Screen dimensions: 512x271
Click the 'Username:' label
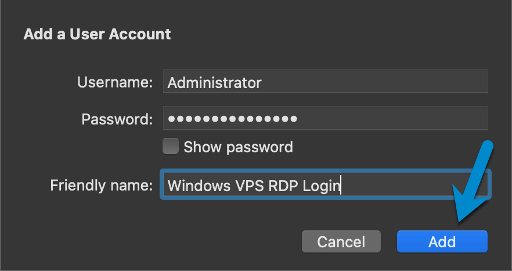click(115, 83)
